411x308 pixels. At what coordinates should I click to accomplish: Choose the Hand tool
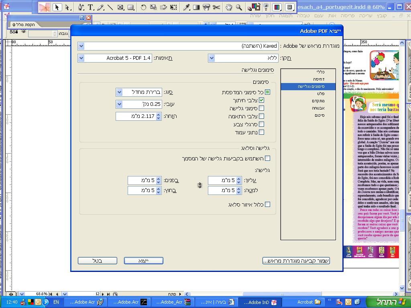pos(228,7)
